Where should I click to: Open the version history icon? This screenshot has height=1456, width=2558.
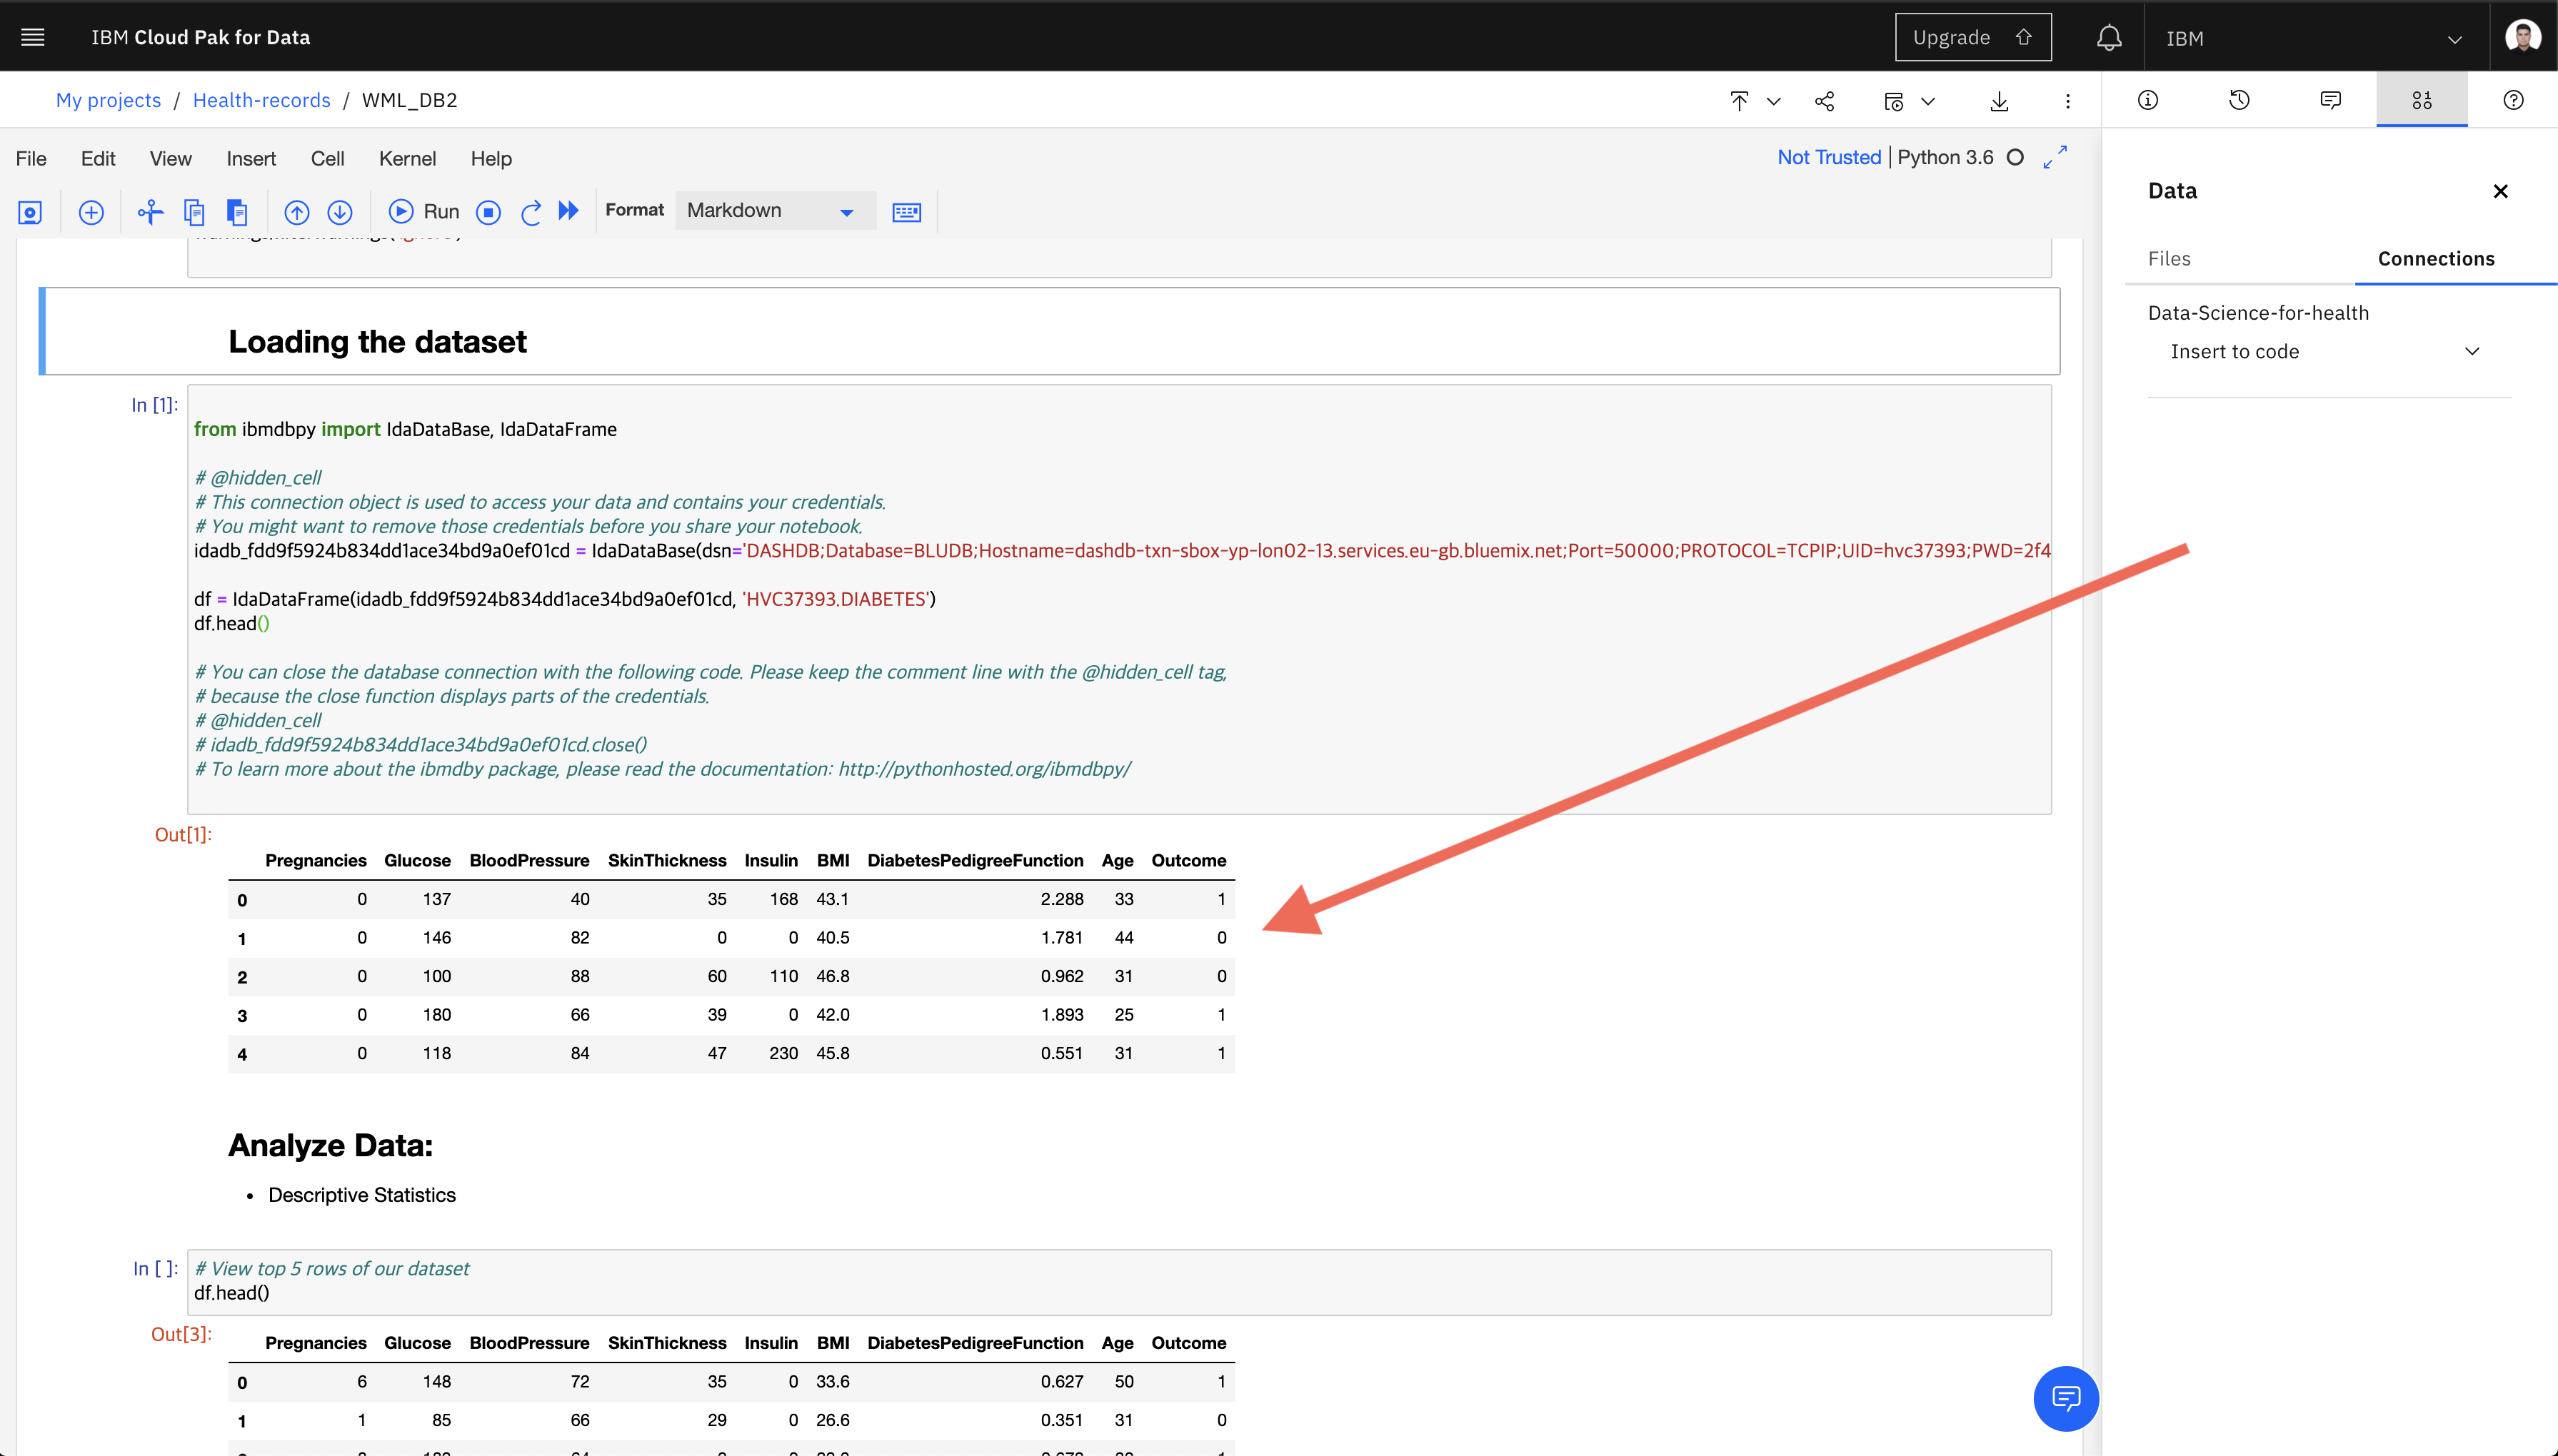pos(2239,100)
